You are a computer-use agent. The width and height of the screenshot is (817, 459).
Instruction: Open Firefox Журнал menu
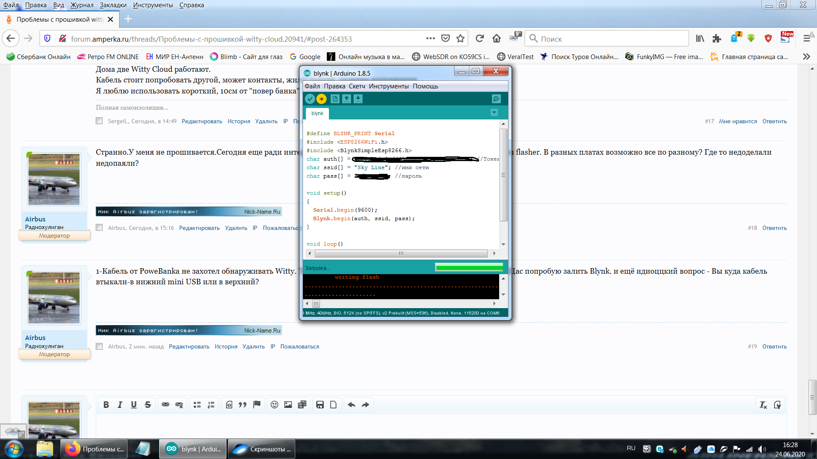coord(82,5)
